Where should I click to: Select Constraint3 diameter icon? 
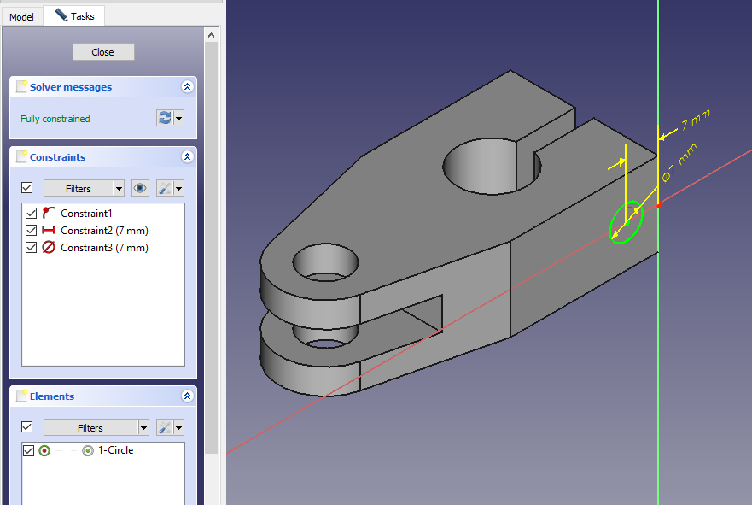[x=49, y=248]
